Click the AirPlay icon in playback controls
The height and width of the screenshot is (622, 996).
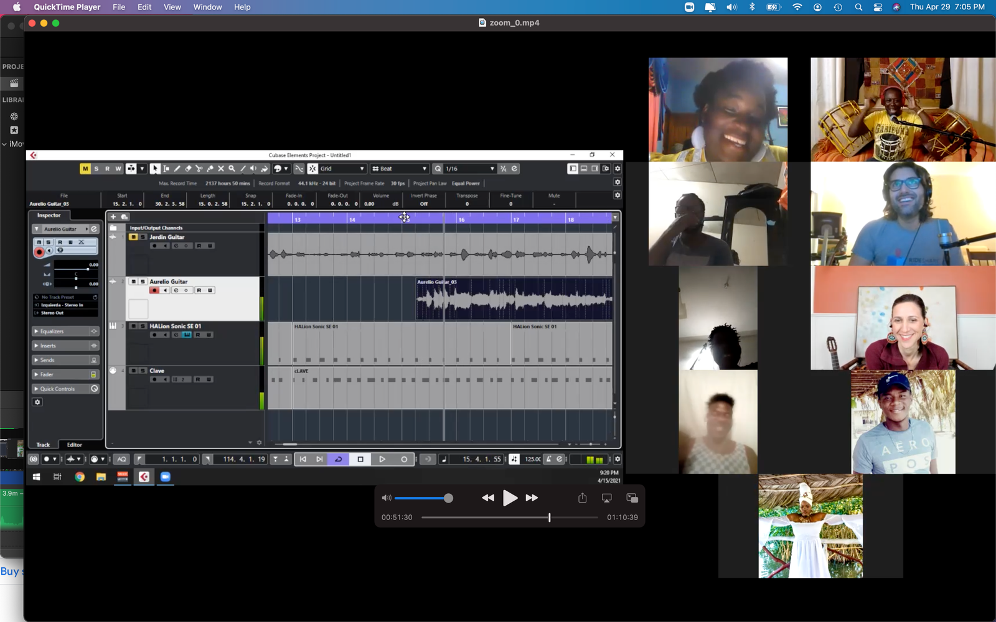click(606, 498)
